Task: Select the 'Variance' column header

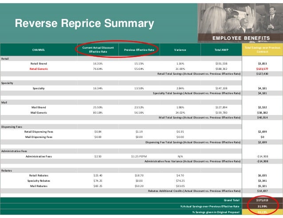Action: (180, 50)
